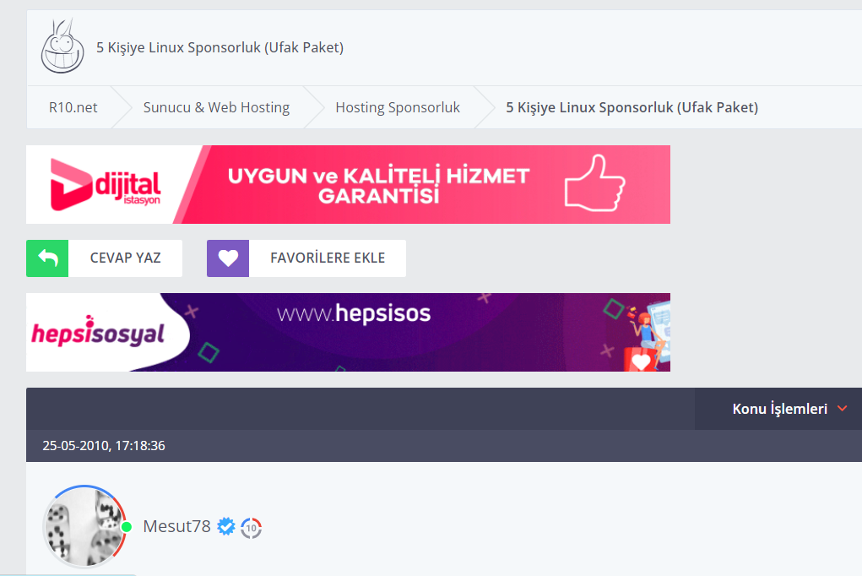Click the R10 smiley logo icon
Image resolution: width=862 pixels, height=576 pixels.
coord(62,46)
